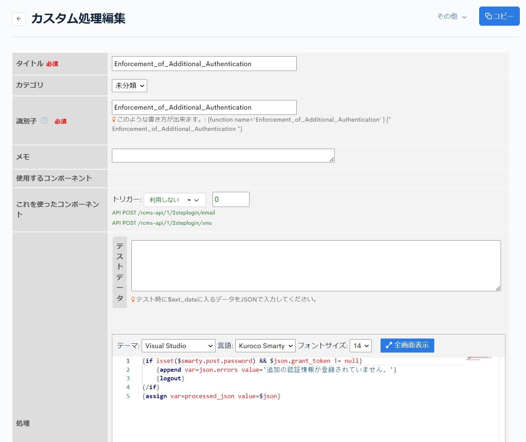
Task: Click line number 5 in the editor gutter
Action: [128, 396]
